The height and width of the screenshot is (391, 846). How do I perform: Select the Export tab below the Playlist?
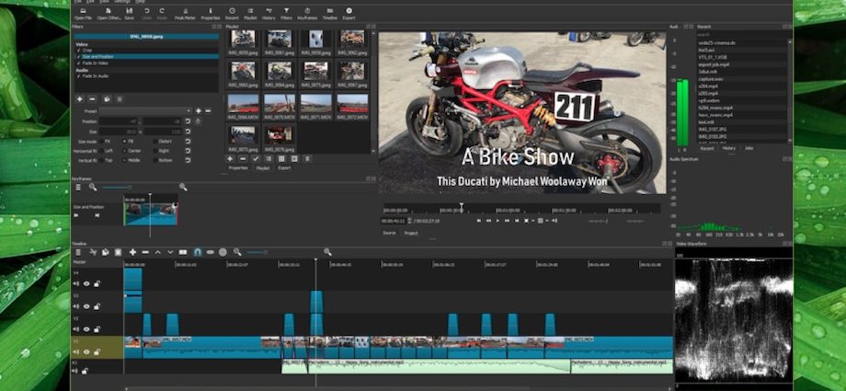click(284, 168)
